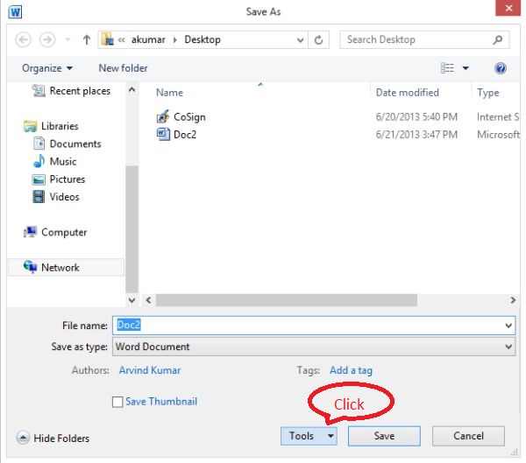The width and height of the screenshot is (526, 463).
Task: Close the Save As dialog
Action: [x=508, y=8]
